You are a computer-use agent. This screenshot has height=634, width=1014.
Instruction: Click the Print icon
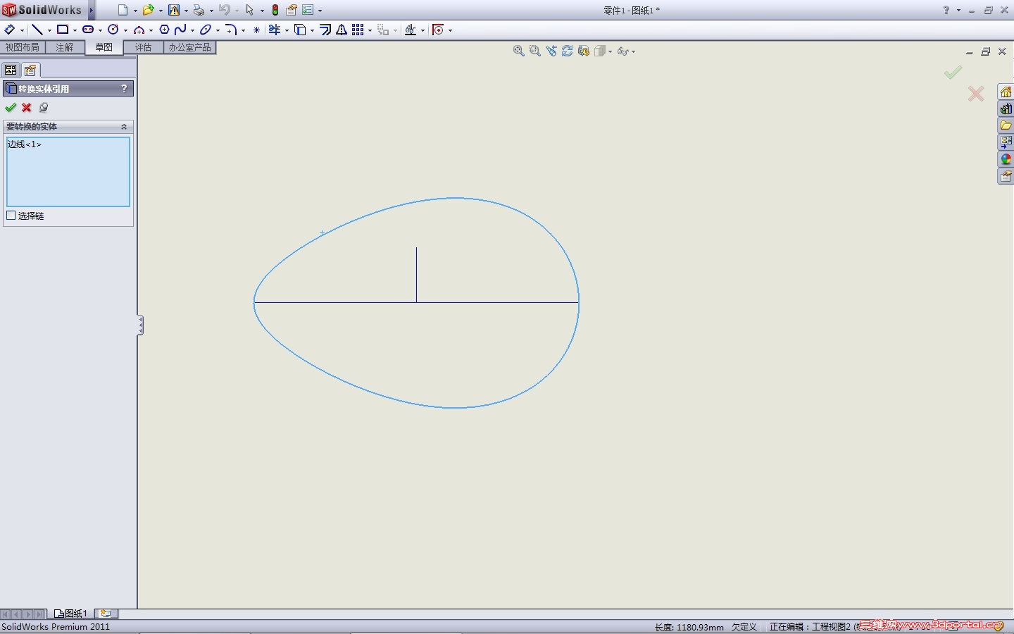click(199, 10)
